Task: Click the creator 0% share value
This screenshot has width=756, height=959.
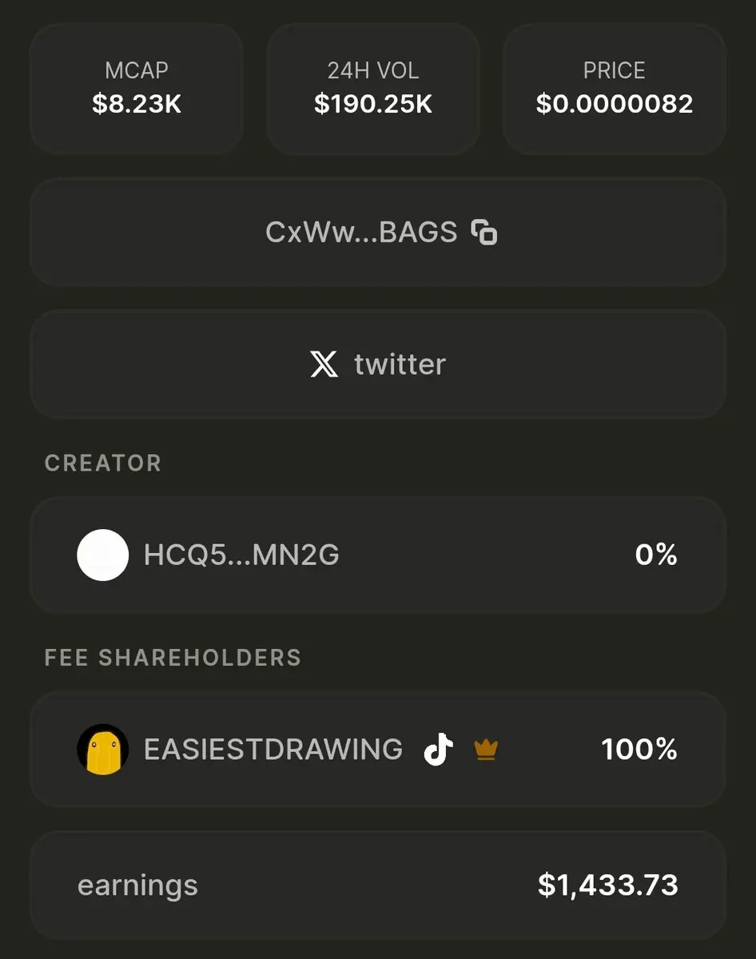Action: click(656, 555)
